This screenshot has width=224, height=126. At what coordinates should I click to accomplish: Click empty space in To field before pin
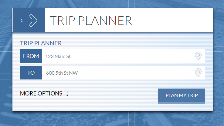coord(136,73)
